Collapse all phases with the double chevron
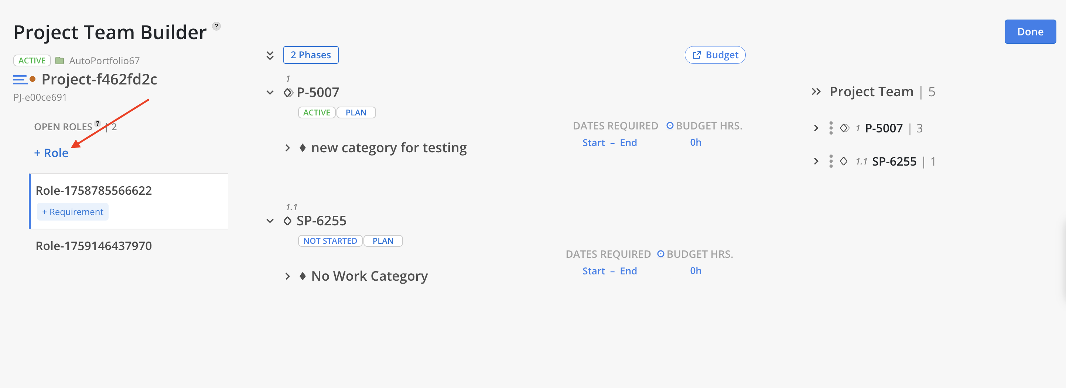 click(270, 55)
